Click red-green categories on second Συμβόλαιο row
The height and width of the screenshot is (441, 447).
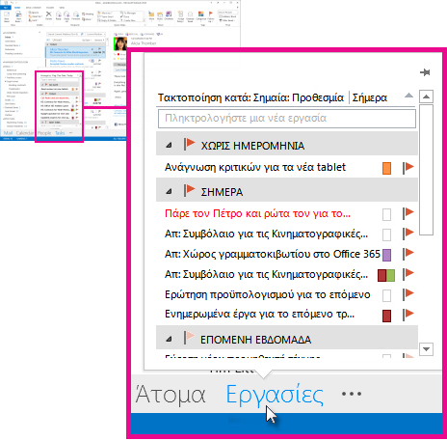pos(386,276)
